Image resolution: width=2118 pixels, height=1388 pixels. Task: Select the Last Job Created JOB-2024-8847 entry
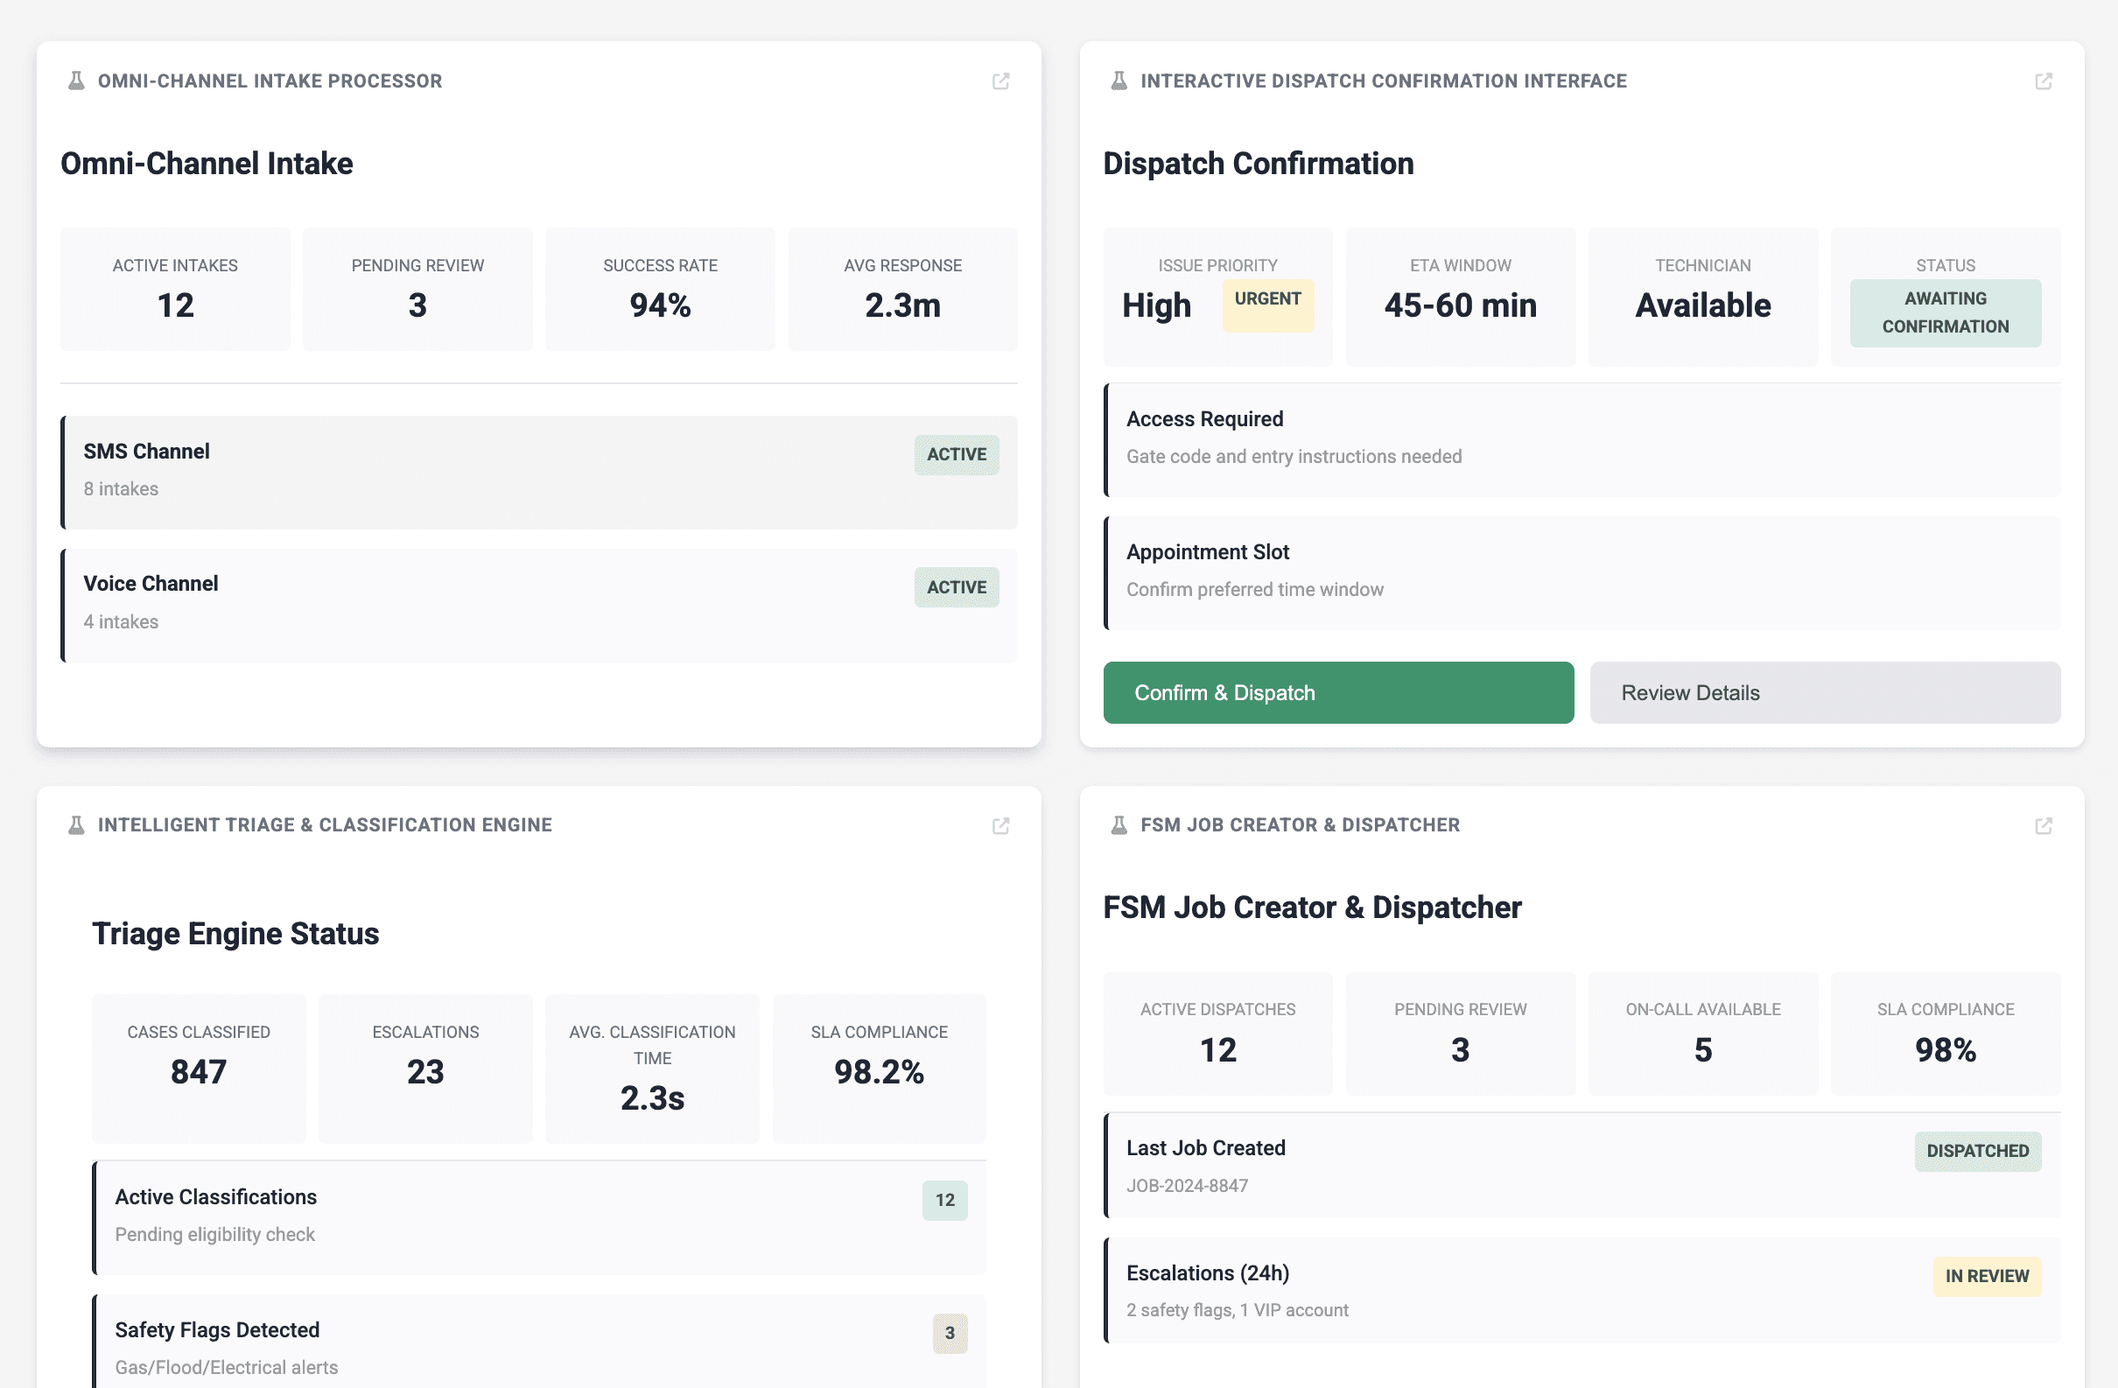click(1584, 1166)
